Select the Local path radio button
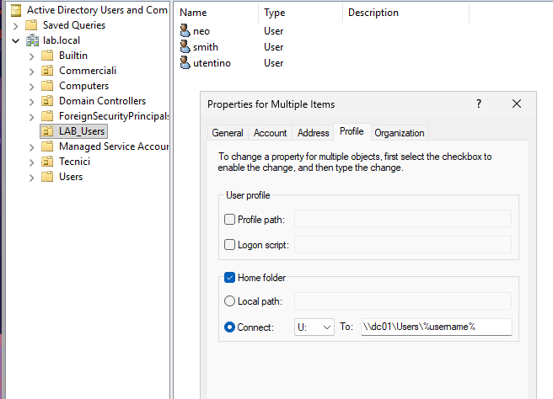This screenshot has height=399, width=553. click(230, 301)
